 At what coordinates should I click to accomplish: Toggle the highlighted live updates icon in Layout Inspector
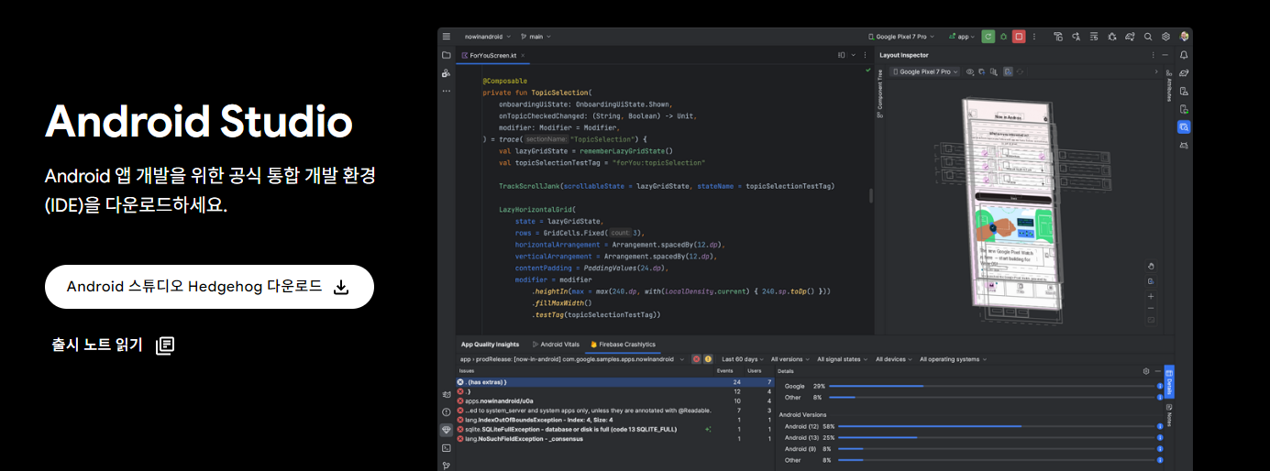click(1008, 71)
